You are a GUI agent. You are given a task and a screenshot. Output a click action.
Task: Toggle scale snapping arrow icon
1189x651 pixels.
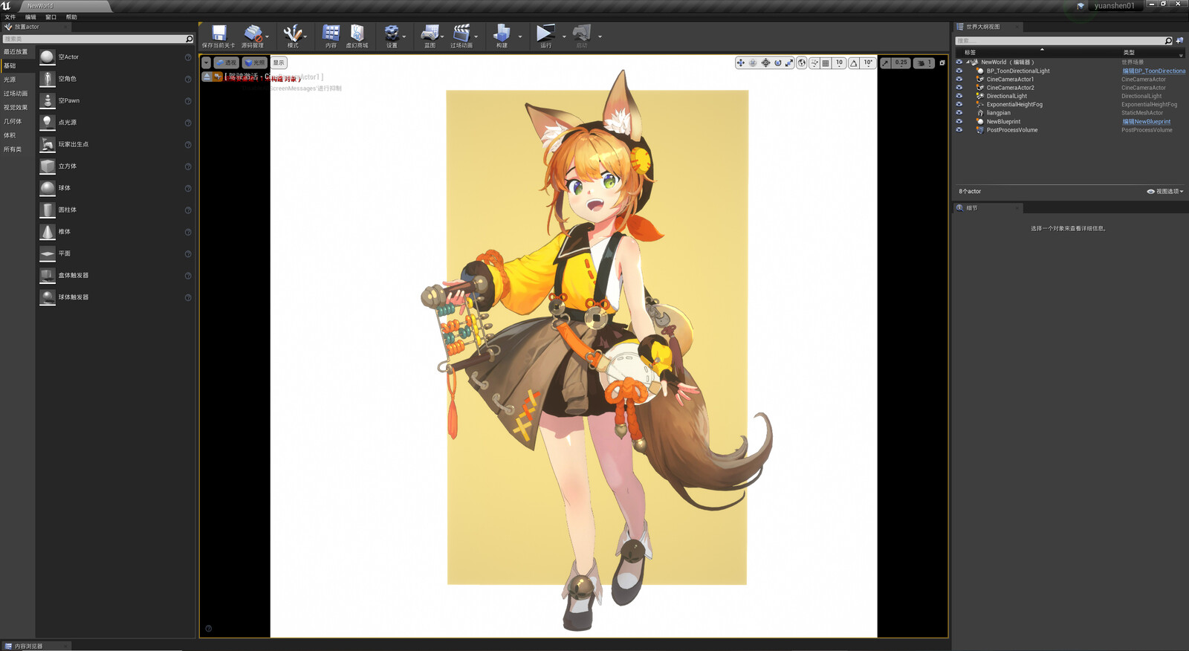point(885,63)
